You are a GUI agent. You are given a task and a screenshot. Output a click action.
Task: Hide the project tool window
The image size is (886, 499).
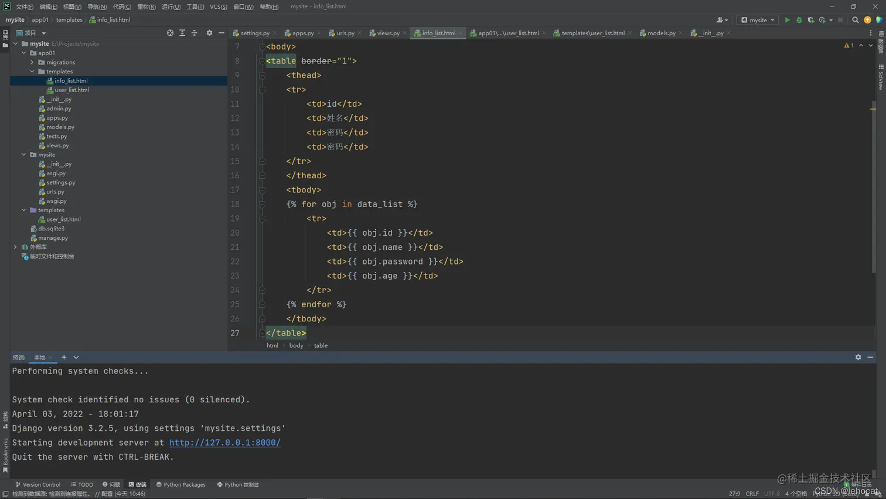[x=221, y=33]
